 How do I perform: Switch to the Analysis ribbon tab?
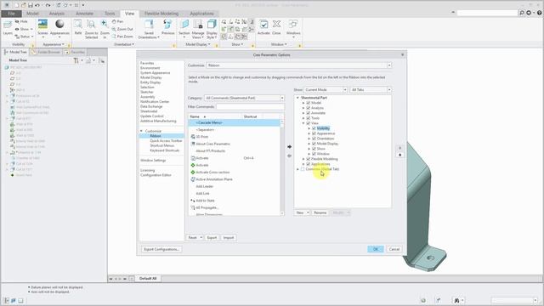click(x=57, y=14)
